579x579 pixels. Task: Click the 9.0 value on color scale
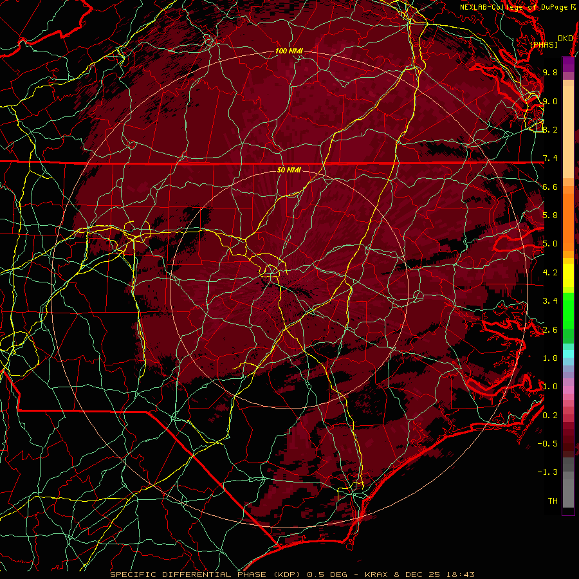(550, 101)
